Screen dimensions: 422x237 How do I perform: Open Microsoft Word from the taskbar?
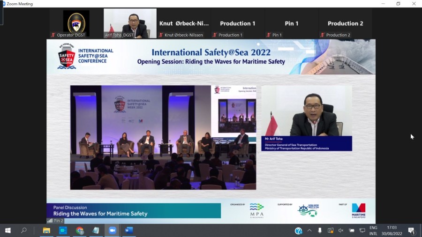(x=129, y=230)
